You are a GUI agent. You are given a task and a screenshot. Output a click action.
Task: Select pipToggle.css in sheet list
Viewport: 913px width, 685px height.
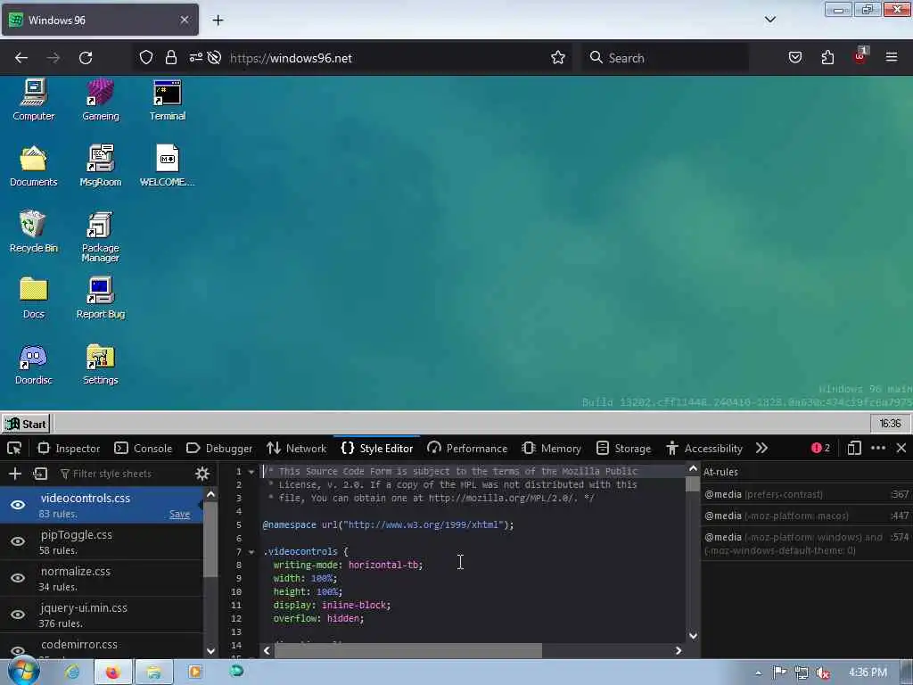coord(102,541)
